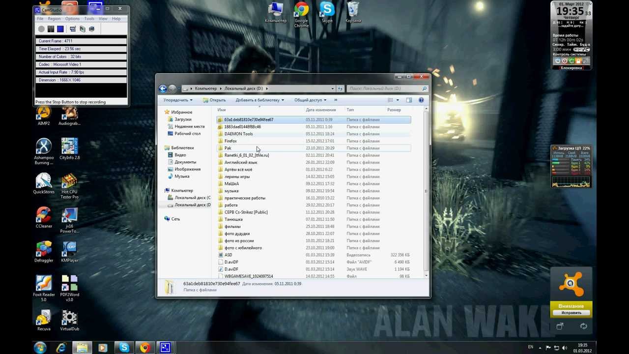629x354 pixels.
Task: Toggle the preview pane icon
Action: click(409, 100)
